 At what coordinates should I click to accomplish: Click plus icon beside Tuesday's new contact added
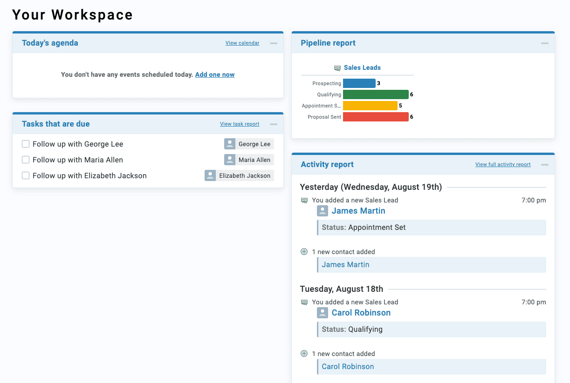[304, 354]
